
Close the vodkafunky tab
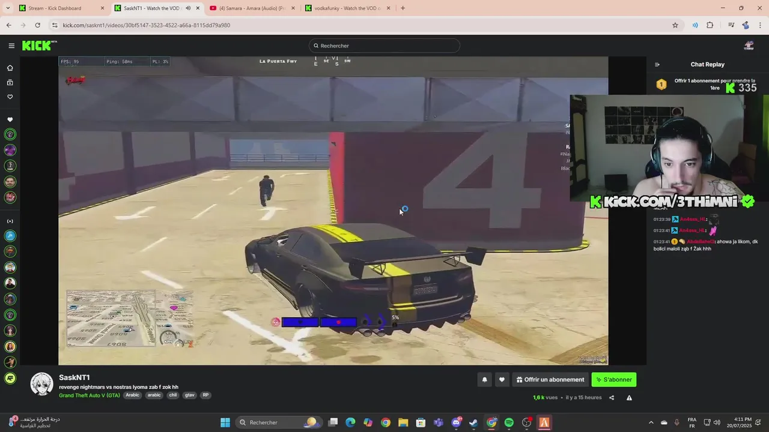389,8
